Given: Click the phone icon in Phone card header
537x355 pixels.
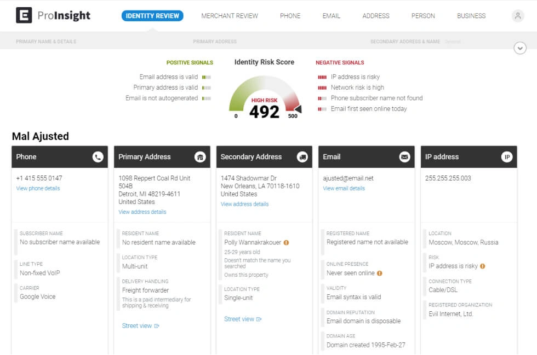Looking at the screenshot, I should click(98, 157).
